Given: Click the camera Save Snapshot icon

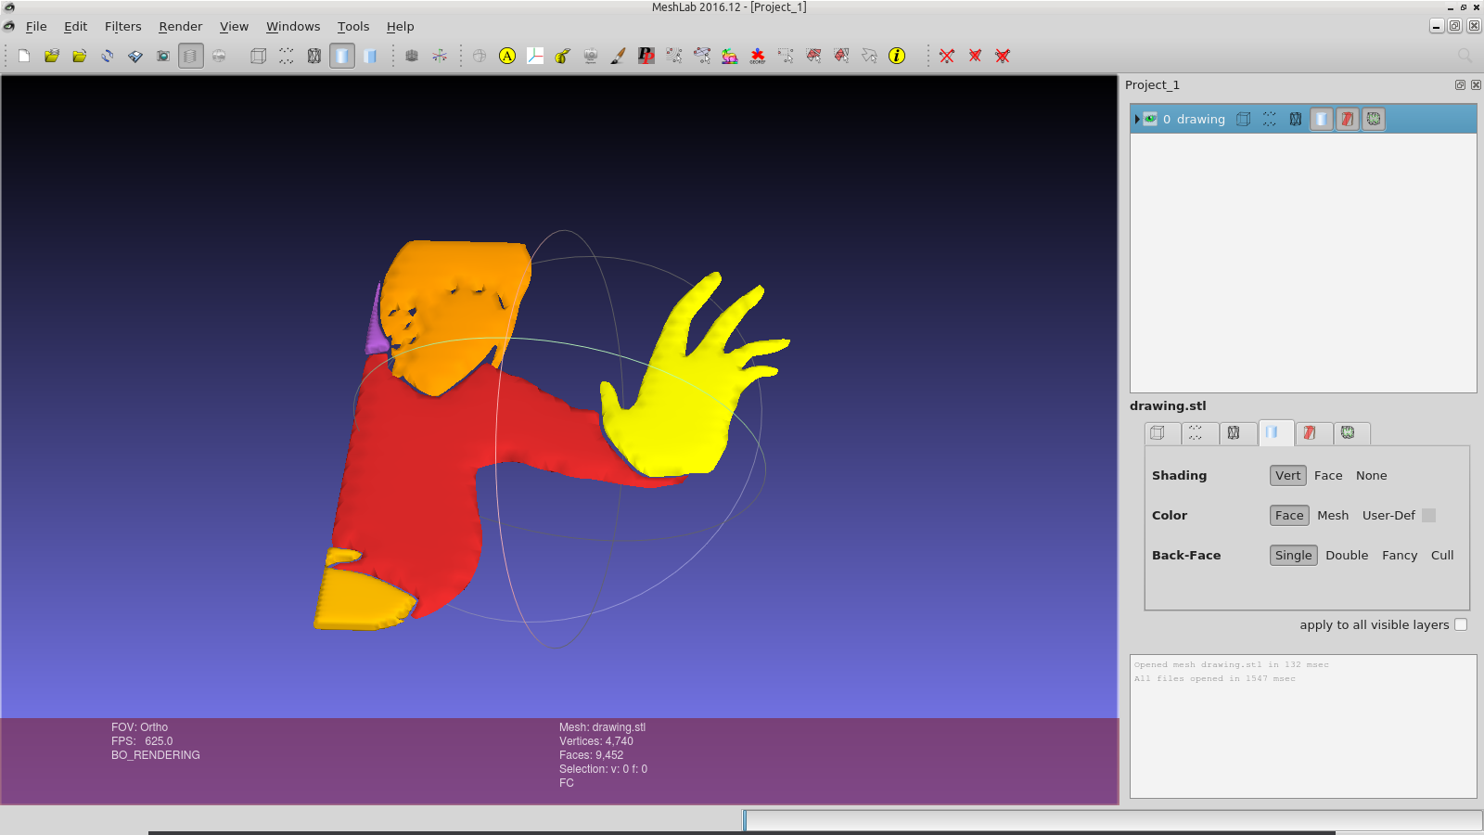Looking at the screenshot, I should click(163, 56).
